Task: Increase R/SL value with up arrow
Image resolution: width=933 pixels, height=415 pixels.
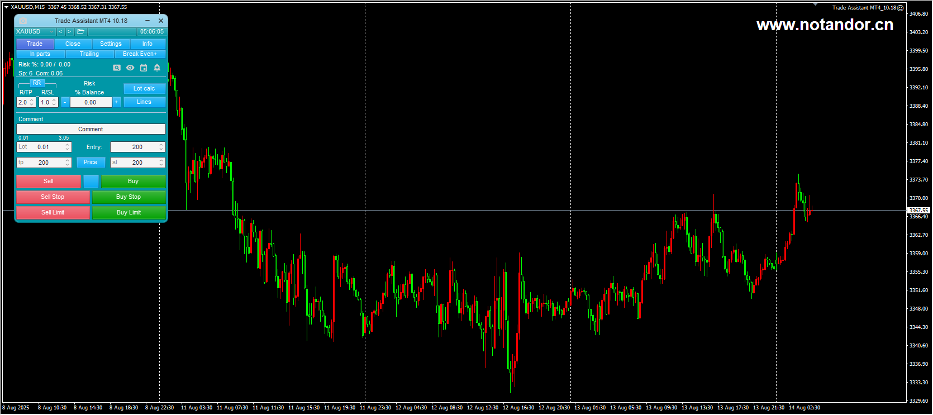Action: coord(54,101)
